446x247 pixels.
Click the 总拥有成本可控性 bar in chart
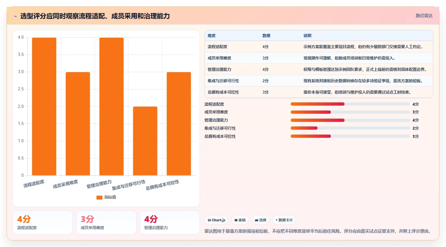pyautogui.click(x=179, y=124)
